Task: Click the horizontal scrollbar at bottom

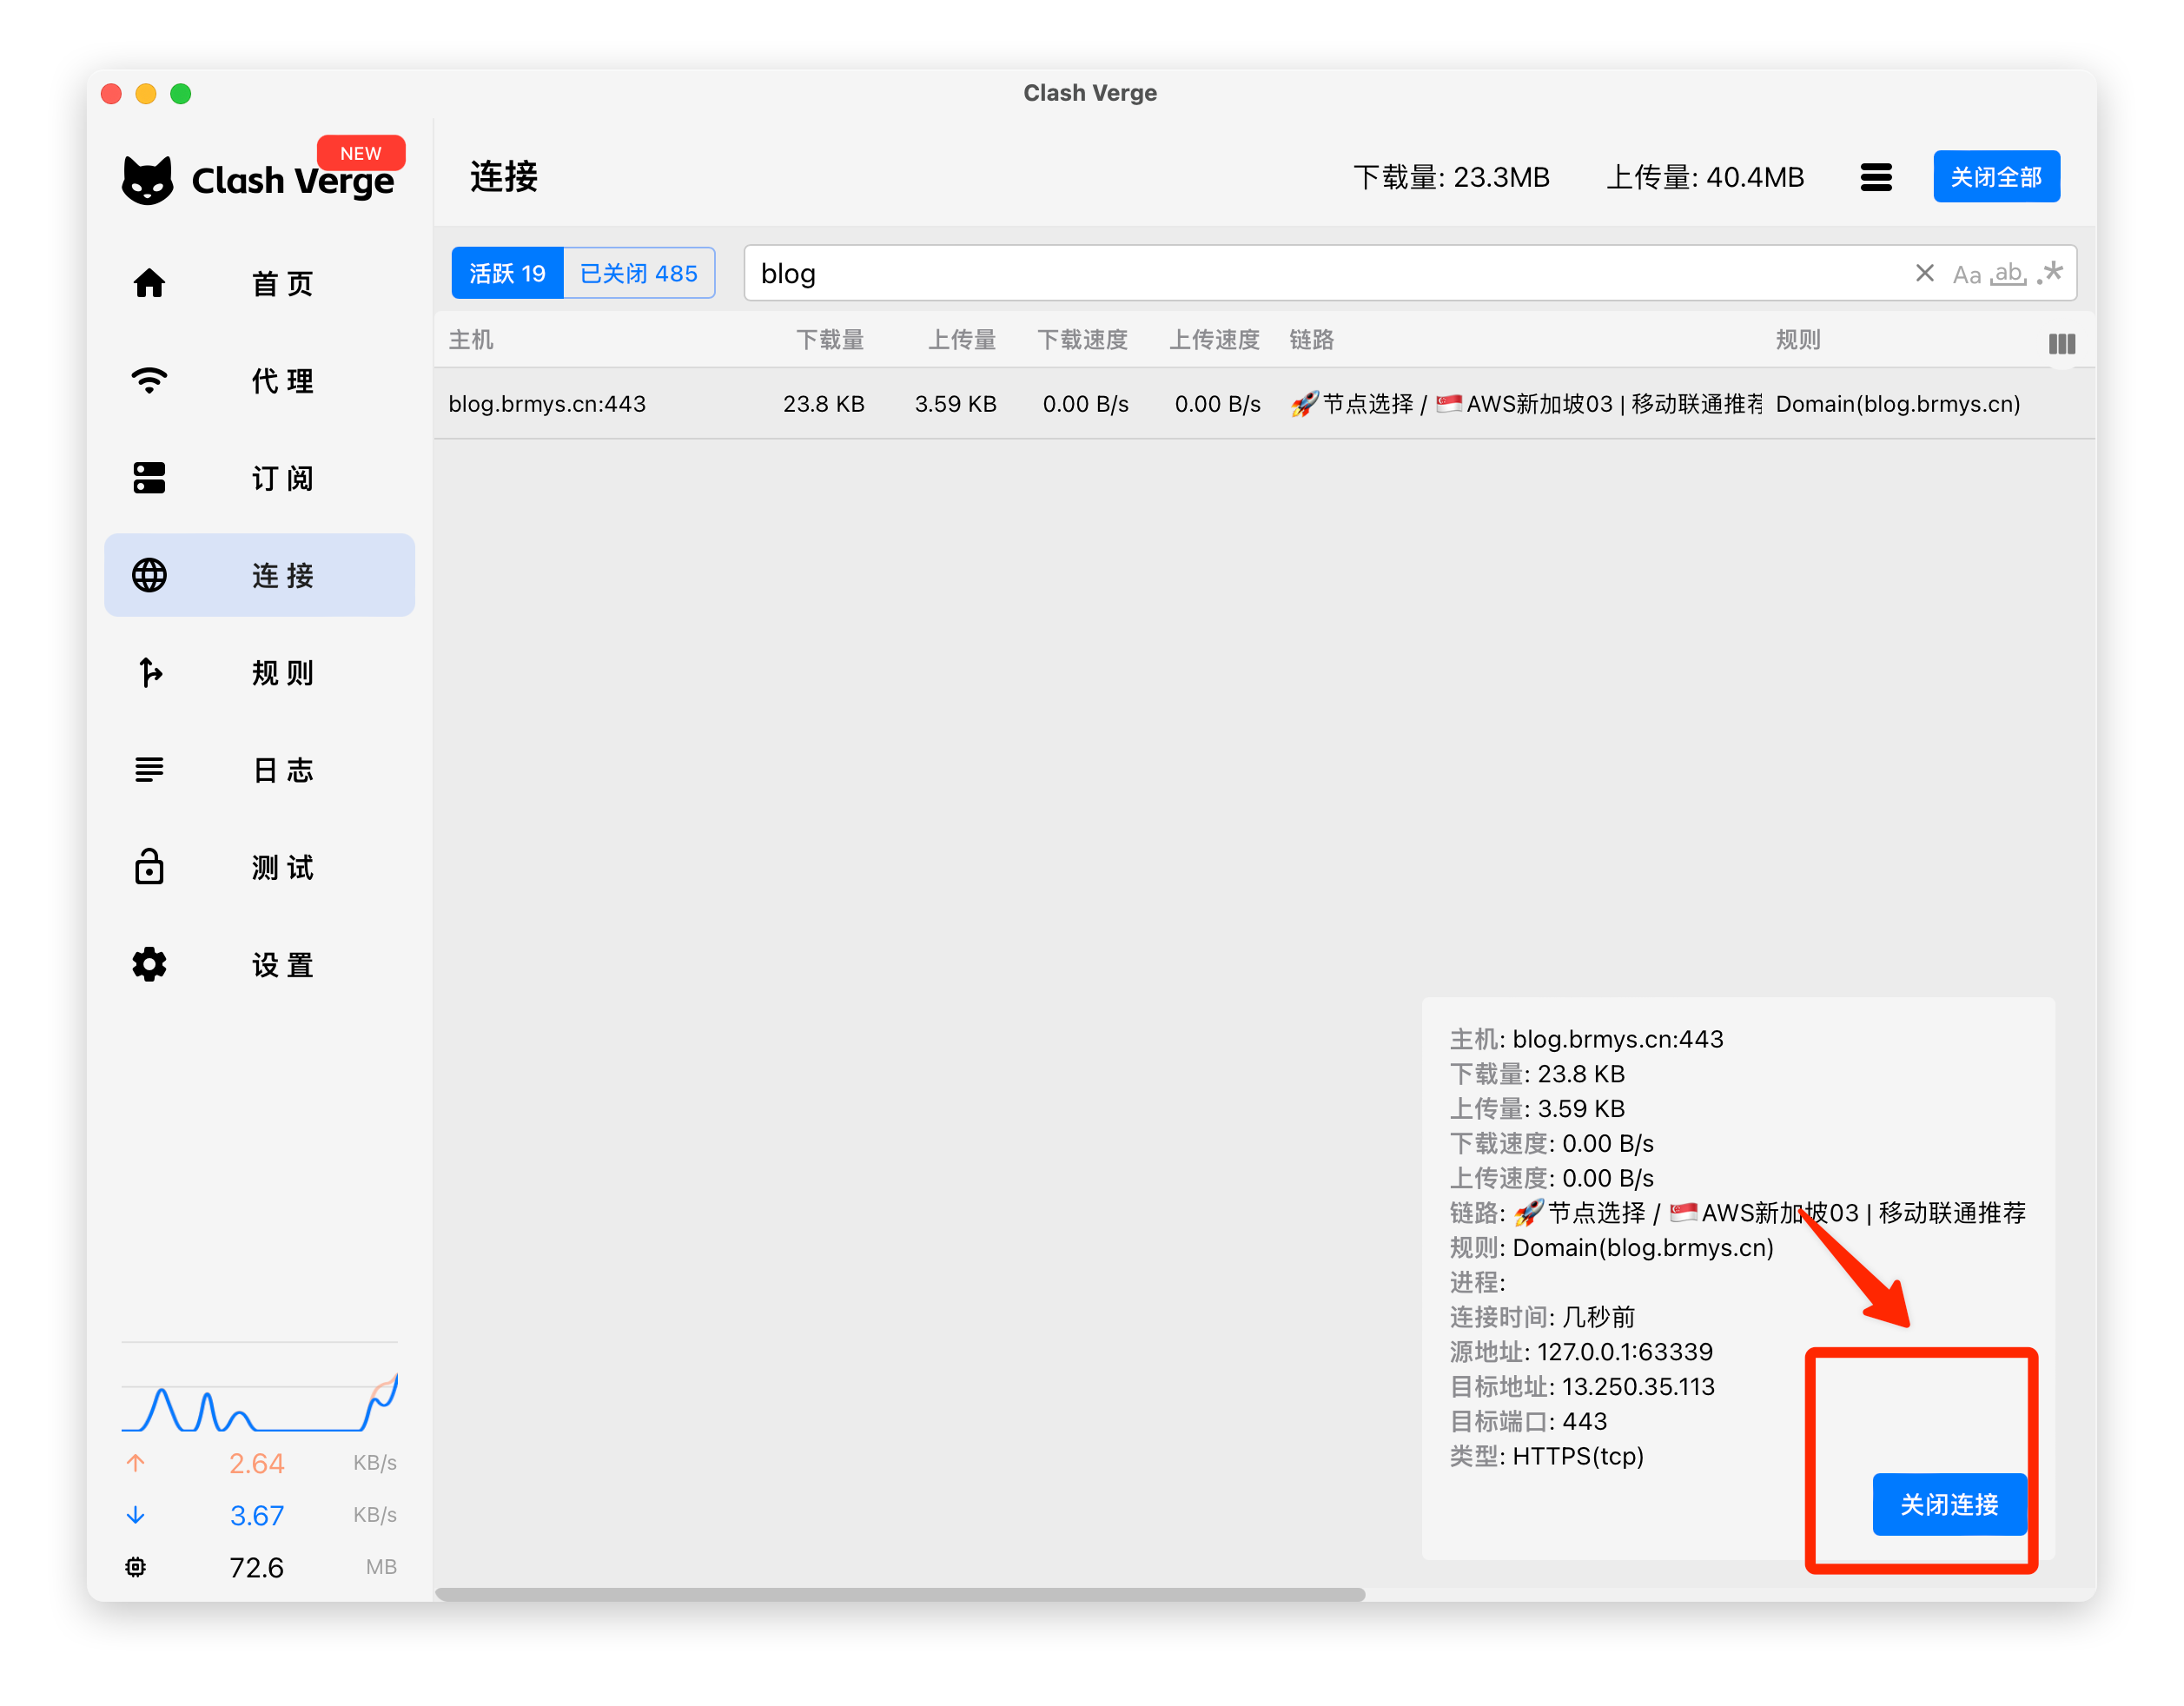Action: click(900, 1594)
